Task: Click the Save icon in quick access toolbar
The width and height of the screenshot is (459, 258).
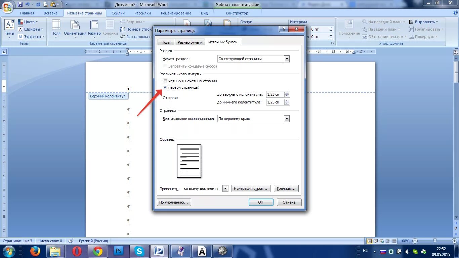Action: click(x=20, y=4)
